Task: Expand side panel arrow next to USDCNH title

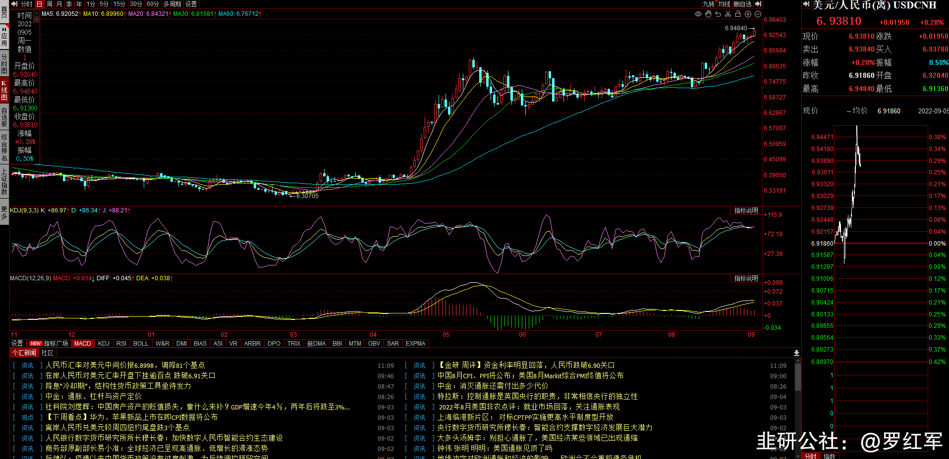Action: [x=806, y=4]
